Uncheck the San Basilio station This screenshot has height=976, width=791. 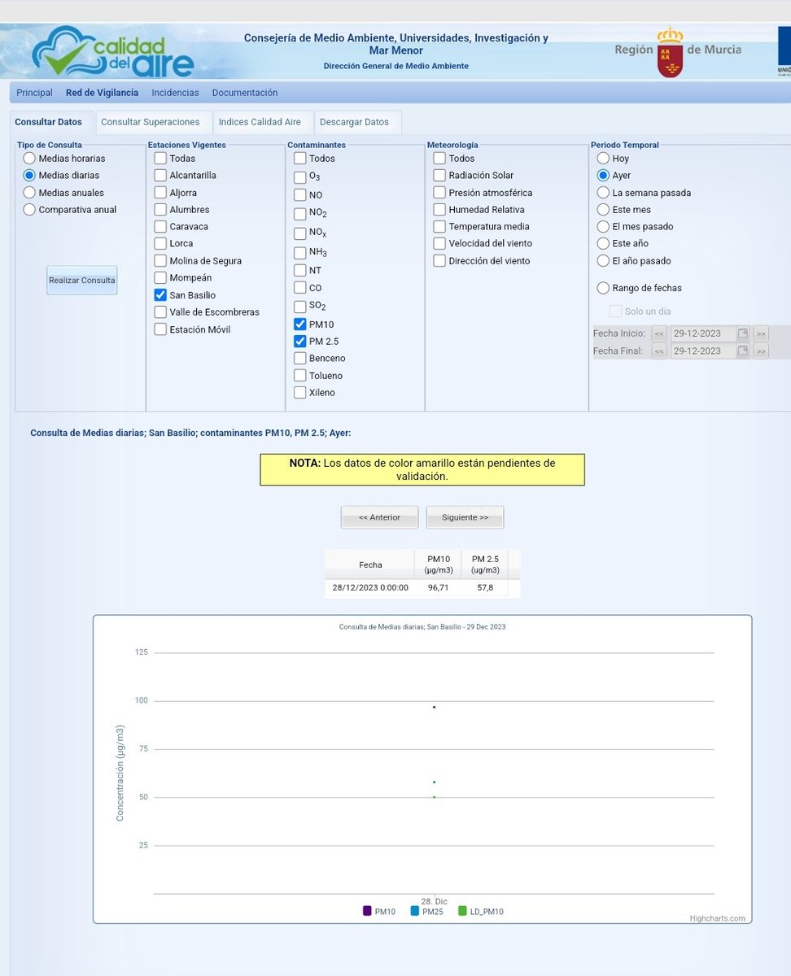[x=161, y=295]
